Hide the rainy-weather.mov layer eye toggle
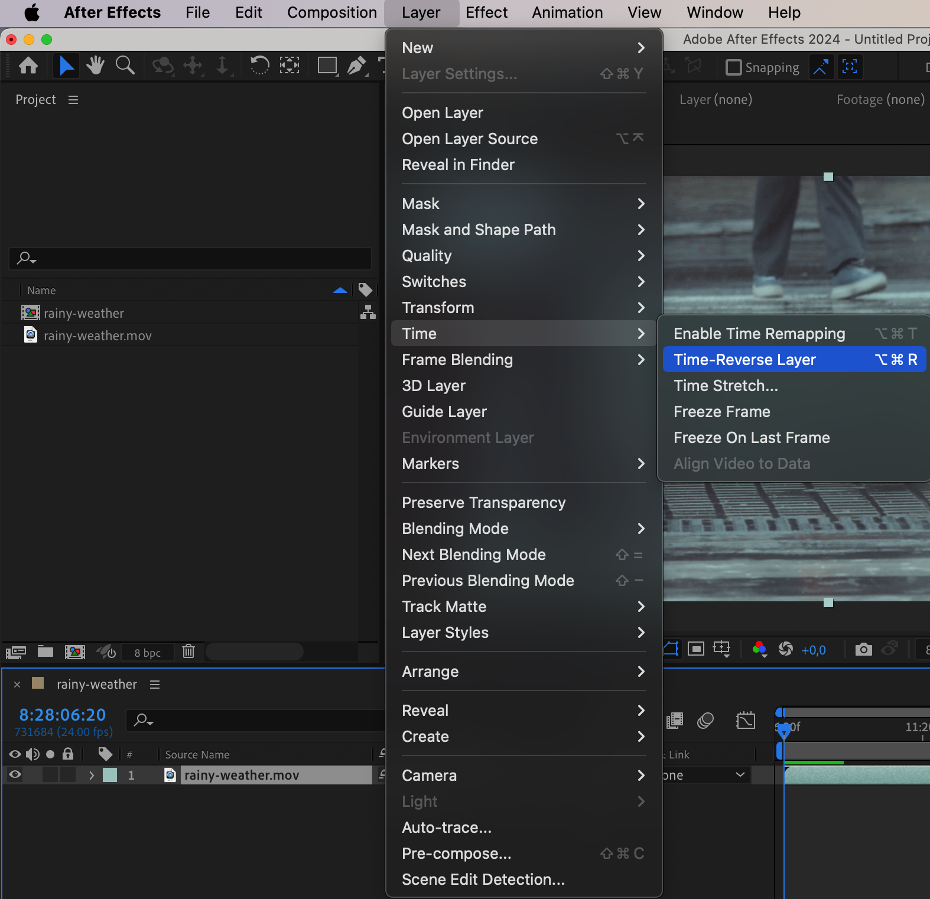 click(15, 775)
